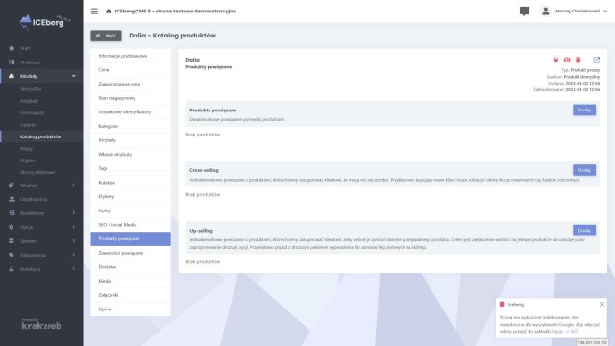Select Formularze in the sidebar
This screenshot has width=615, height=346.
pos(32,112)
